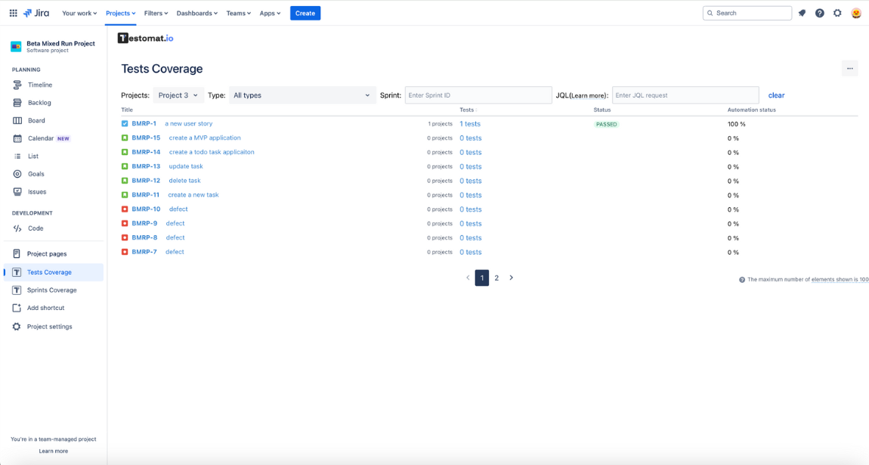The width and height of the screenshot is (869, 465).
Task: Open the help question mark icon
Action: [820, 13]
